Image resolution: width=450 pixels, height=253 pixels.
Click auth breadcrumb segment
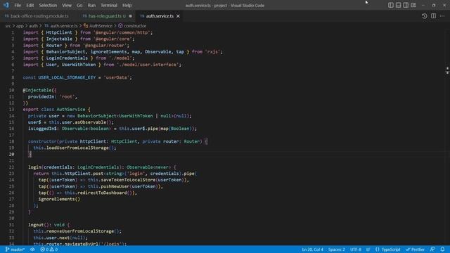[x=33, y=26]
